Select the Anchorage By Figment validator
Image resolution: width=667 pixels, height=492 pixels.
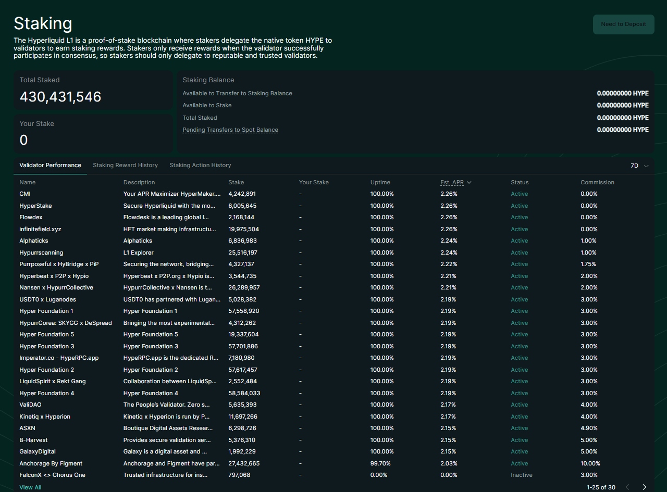(51, 463)
